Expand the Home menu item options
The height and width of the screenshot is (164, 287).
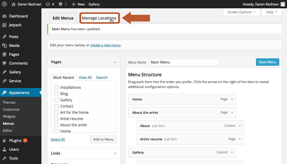tap(232, 99)
